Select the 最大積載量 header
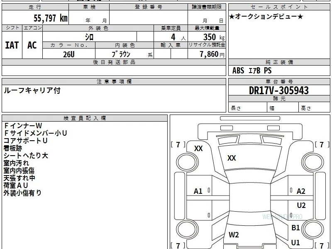Screen dimensions: 332x249 pyautogui.click(x=207, y=28)
